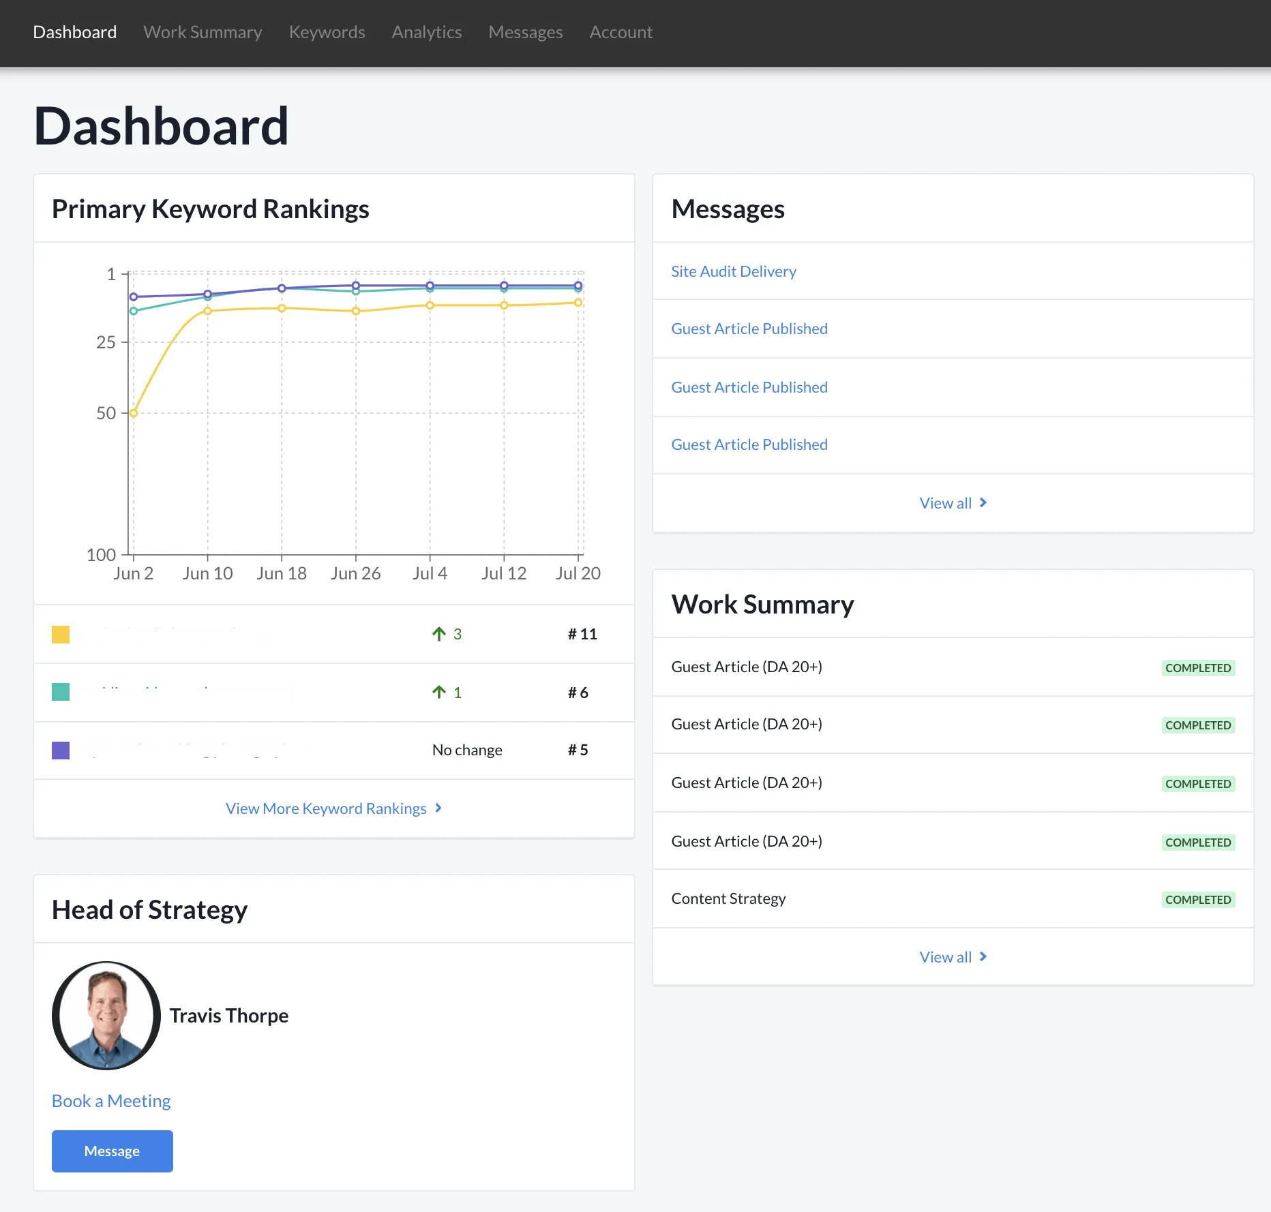Click chevron next to View More Keyword Rankings
Screen dimensions: 1271x1212
(438, 808)
